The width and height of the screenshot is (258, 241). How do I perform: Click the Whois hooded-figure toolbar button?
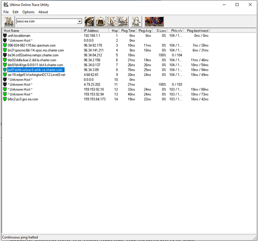click(x=101, y=22)
